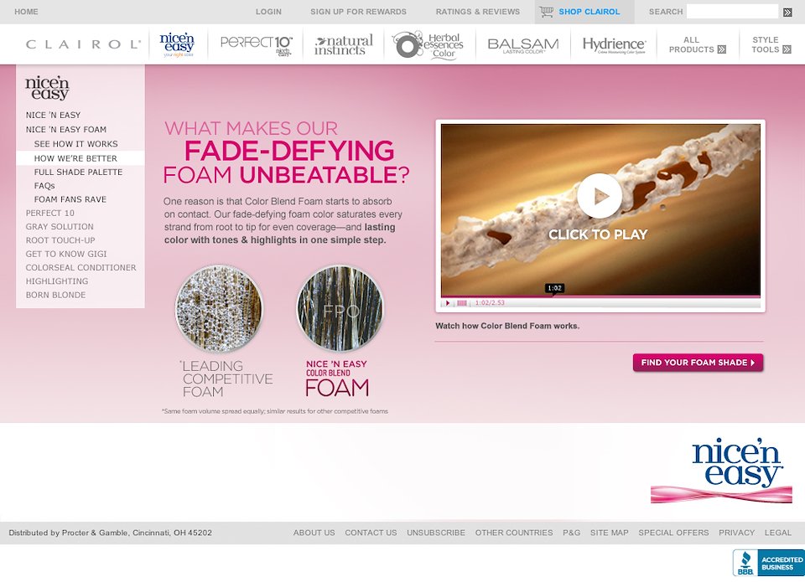The width and height of the screenshot is (805, 582).
Task: Open the Herbal Essences Color logo
Action: 428,44
